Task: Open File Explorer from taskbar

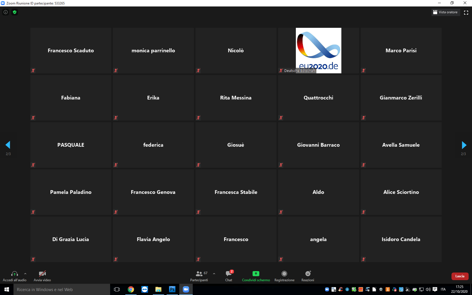Action: pyautogui.click(x=158, y=289)
